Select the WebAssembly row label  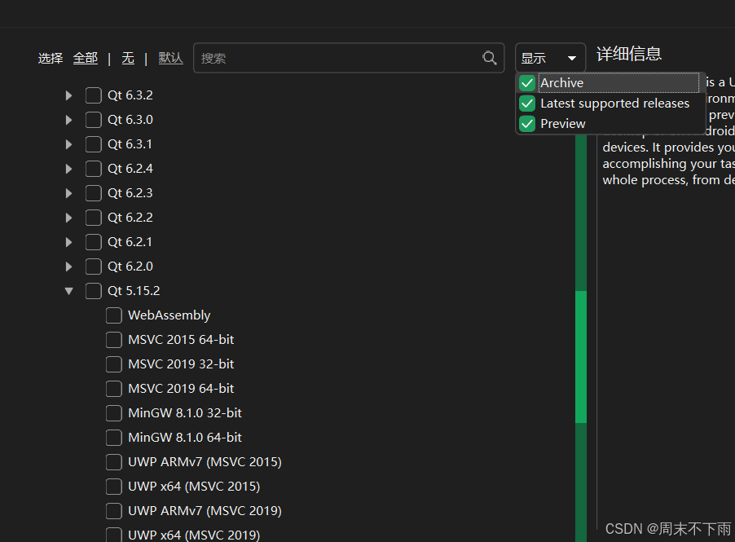[x=169, y=315]
